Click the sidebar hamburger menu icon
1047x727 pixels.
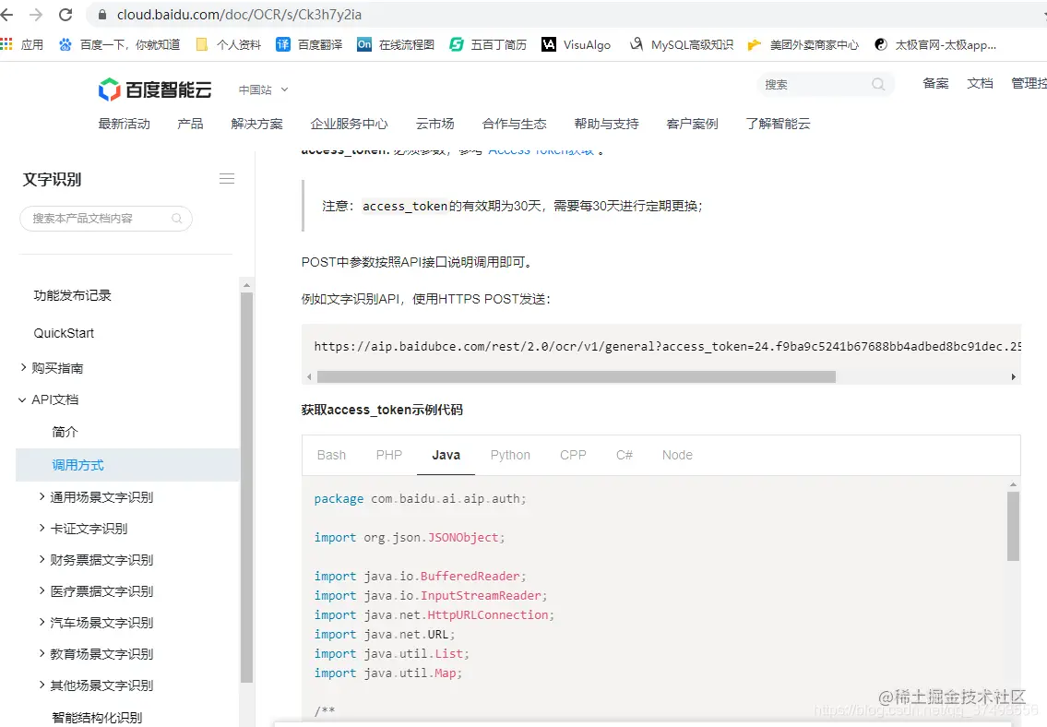coord(227,178)
